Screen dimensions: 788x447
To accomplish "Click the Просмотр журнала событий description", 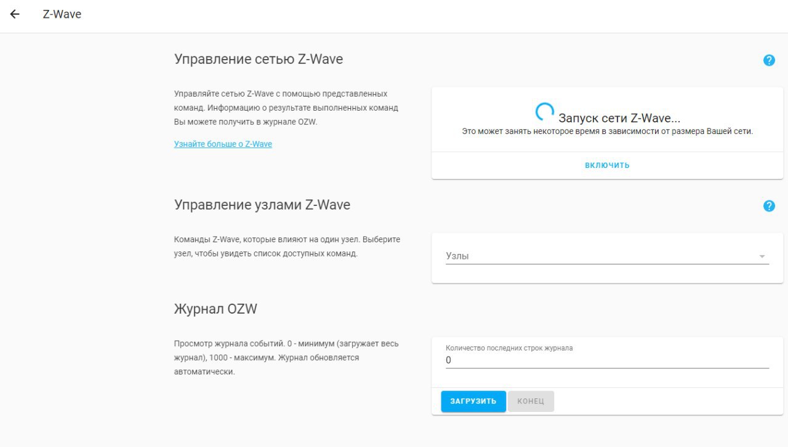I will 287,357.
